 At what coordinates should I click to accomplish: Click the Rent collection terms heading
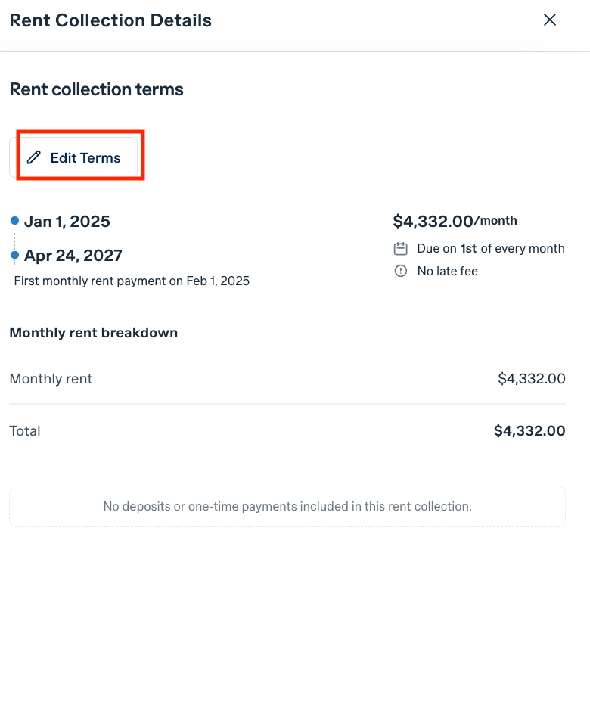(x=97, y=89)
